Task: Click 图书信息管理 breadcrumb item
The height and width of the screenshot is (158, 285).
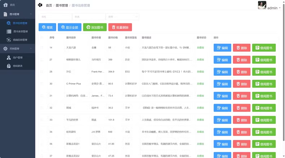Action: coord(81,5)
